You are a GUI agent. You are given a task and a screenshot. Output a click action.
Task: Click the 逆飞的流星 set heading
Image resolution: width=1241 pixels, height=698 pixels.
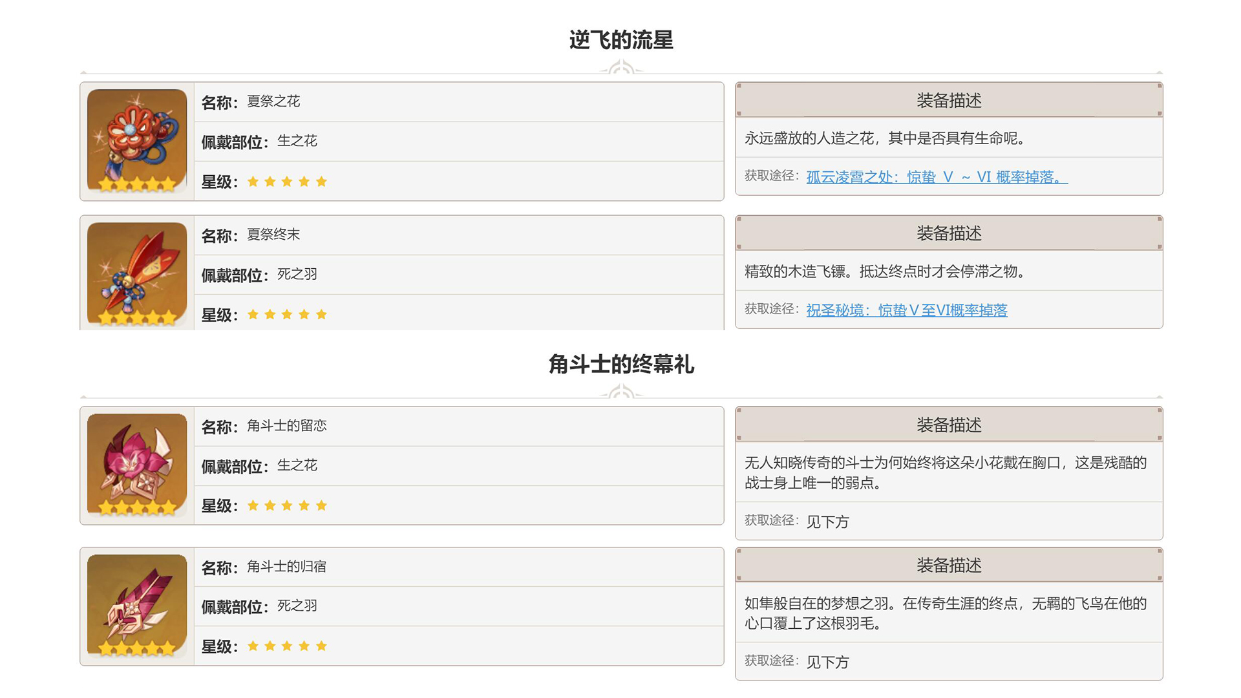click(x=621, y=40)
